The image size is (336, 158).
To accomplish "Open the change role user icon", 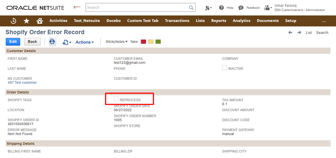I will (x=268, y=8).
